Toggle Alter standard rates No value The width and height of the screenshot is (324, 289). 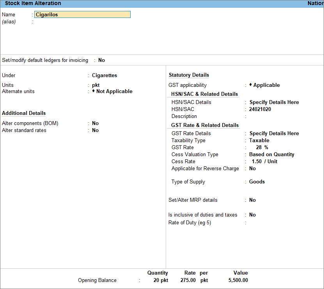click(95, 130)
